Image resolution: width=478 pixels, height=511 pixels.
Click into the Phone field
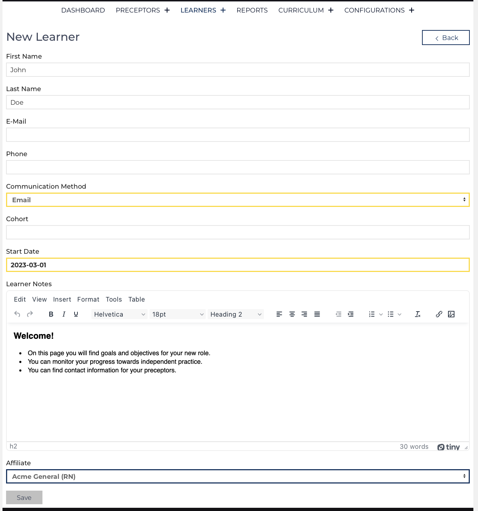pos(238,167)
